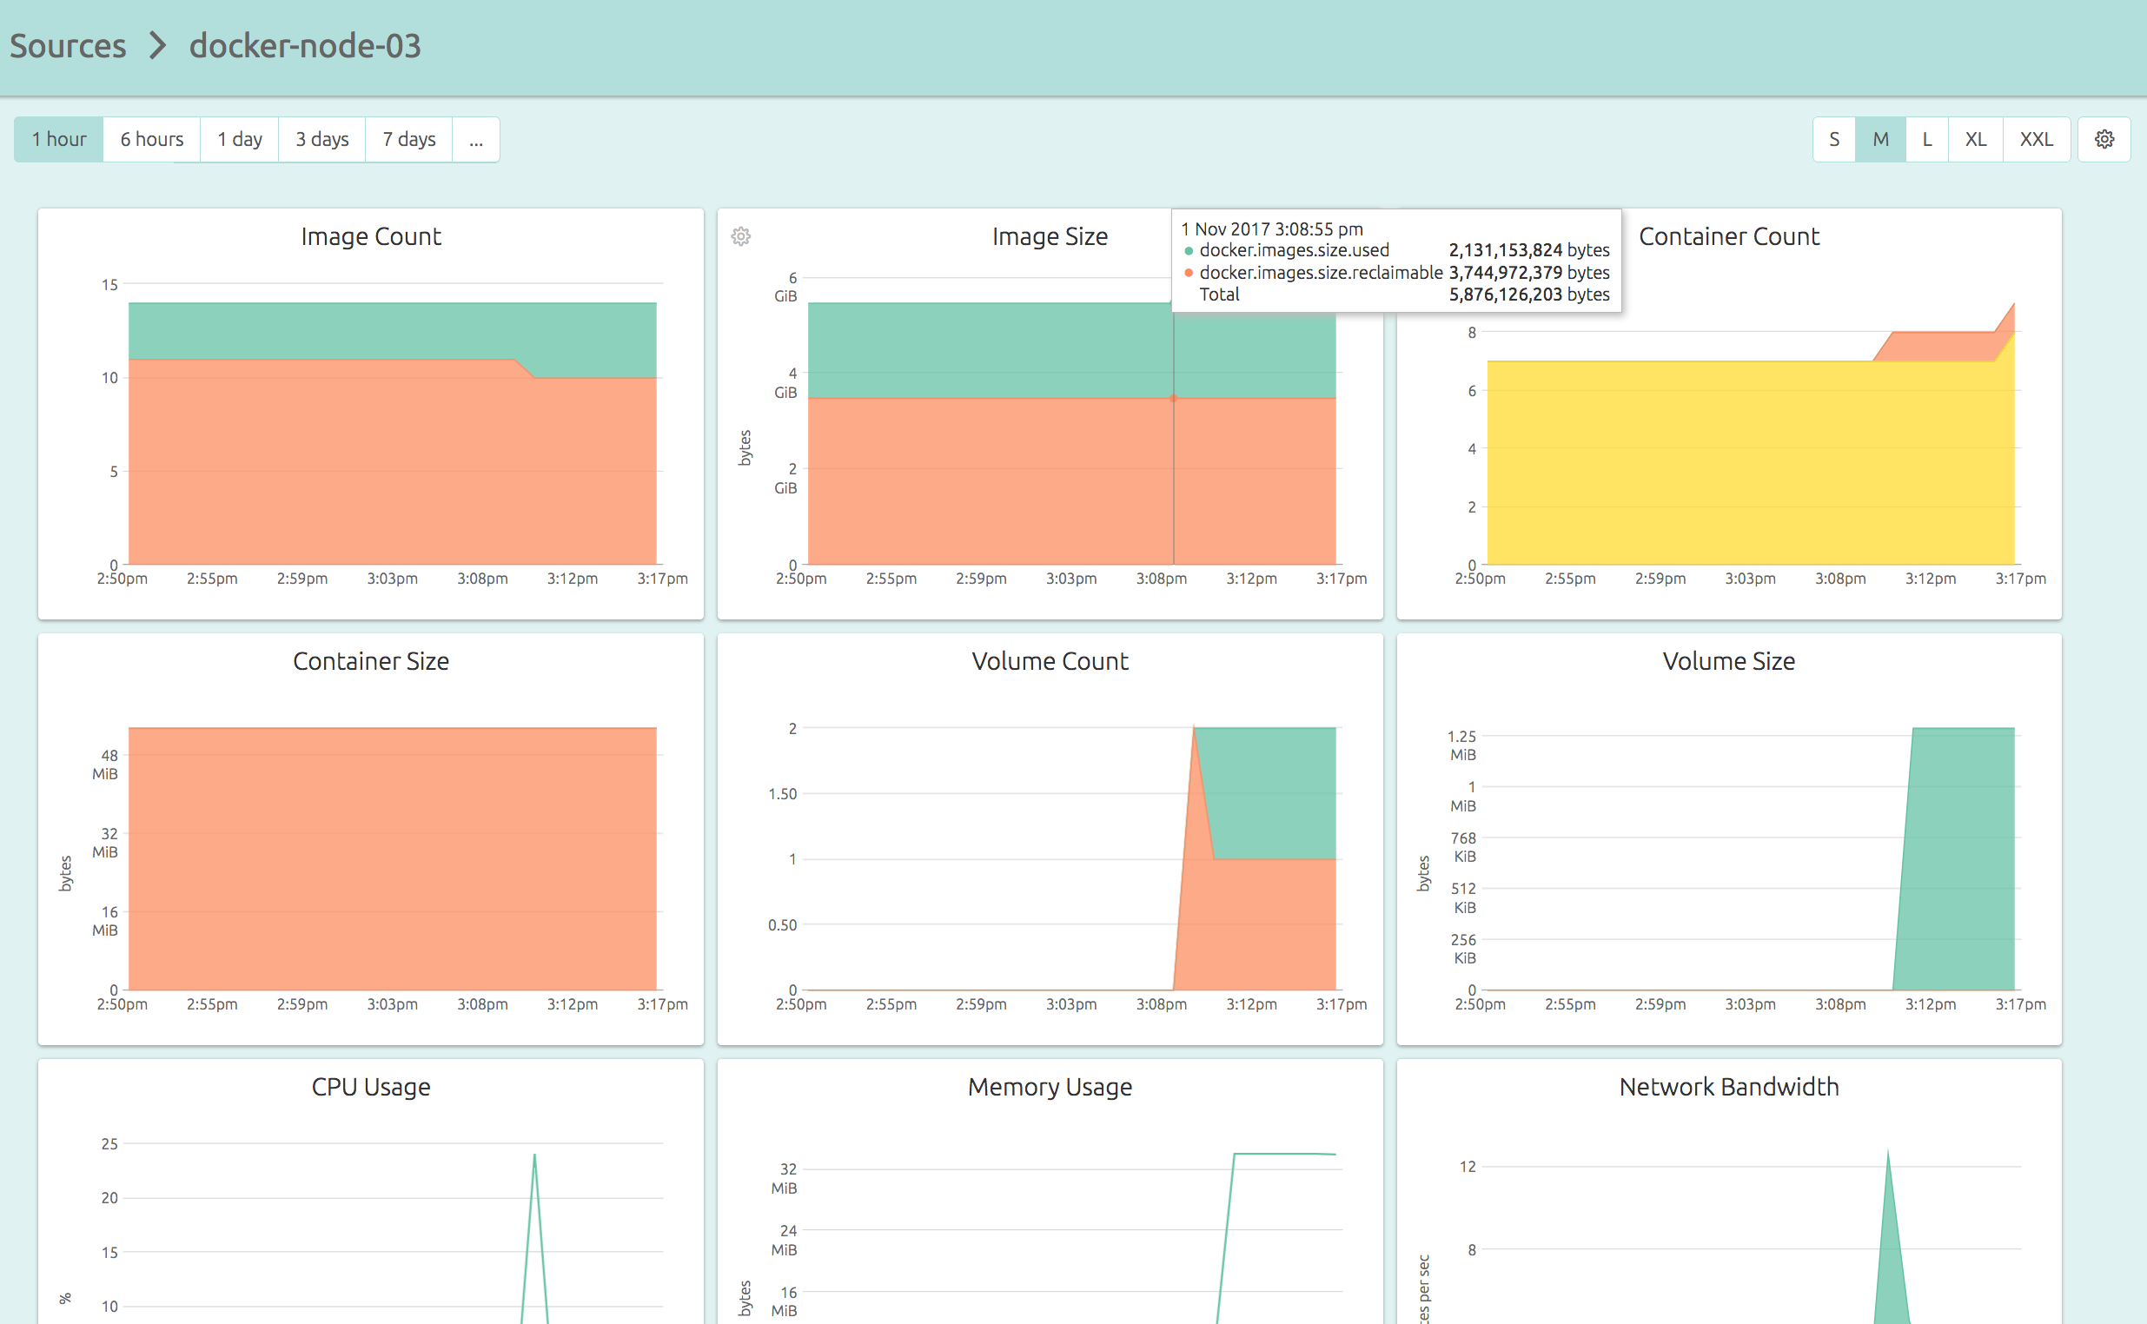2147x1324 pixels.
Task: Click the green used-series dot in tooltip
Action: (1189, 251)
